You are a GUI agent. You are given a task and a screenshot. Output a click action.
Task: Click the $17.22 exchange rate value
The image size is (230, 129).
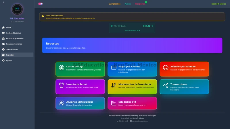(147, 26)
